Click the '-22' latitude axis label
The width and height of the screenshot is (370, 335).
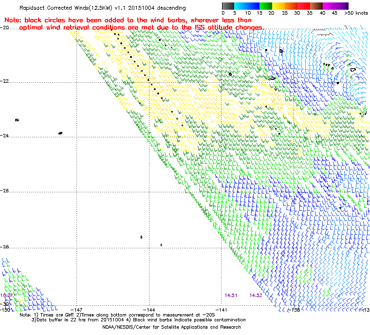tap(4, 81)
